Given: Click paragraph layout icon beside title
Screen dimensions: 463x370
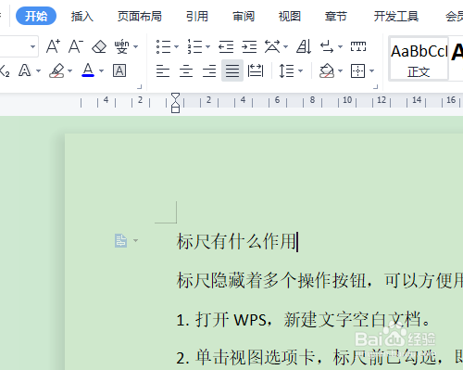Looking at the screenshot, I should pos(120,241).
